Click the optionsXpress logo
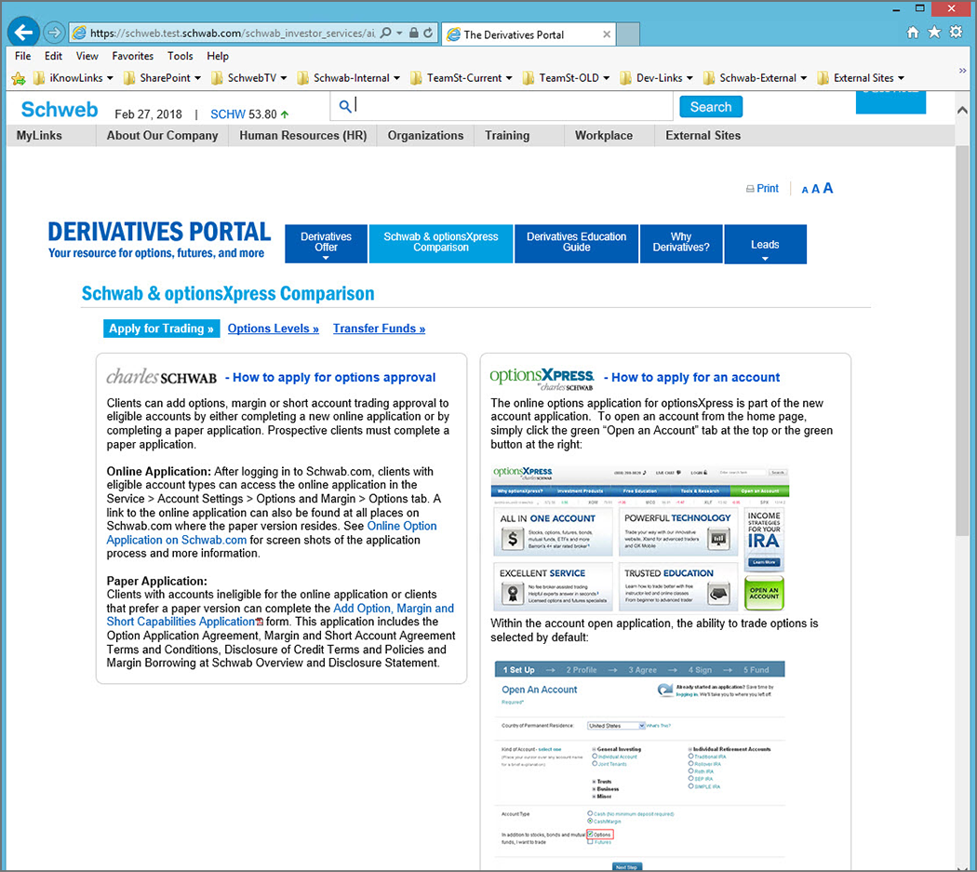 (x=542, y=378)
